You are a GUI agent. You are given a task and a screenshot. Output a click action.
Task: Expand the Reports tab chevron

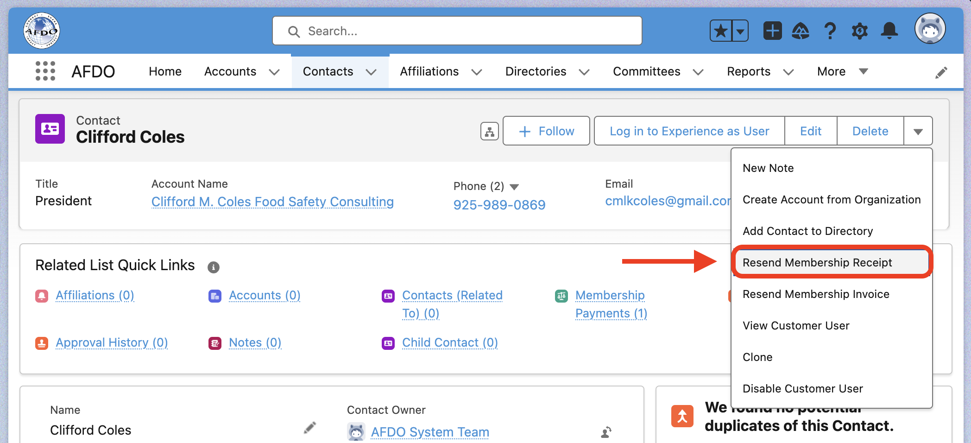click(788, 72)
